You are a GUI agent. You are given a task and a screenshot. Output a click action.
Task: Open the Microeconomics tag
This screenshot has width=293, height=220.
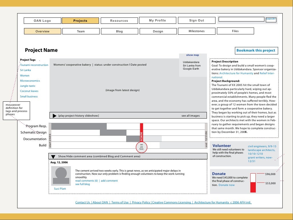coord(30,80)
